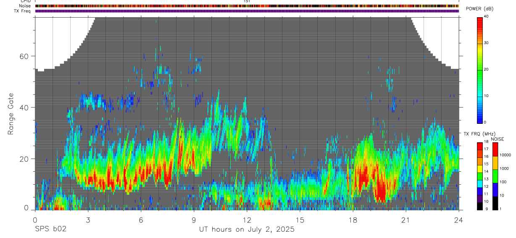The image size is (516, 238).
Task: Click the '20' label on POWER scale
Action: pos(487,70)
